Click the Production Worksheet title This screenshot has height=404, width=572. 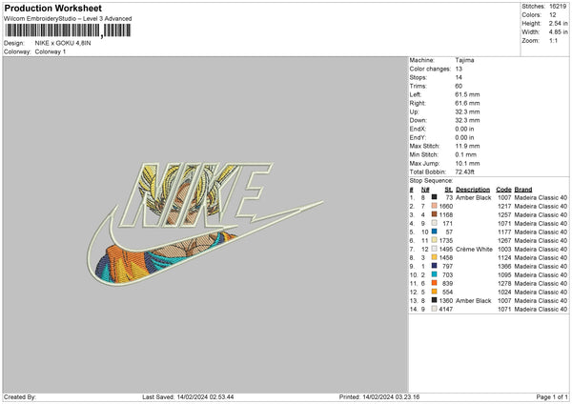52,8
